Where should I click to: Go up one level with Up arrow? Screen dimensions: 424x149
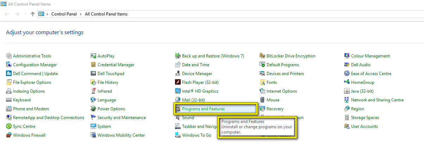(x=33, y=14)
